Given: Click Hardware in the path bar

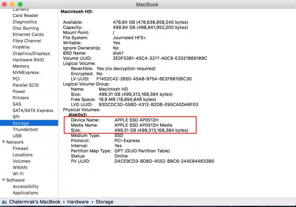Looking at the screenshot, I should [78, 202].
